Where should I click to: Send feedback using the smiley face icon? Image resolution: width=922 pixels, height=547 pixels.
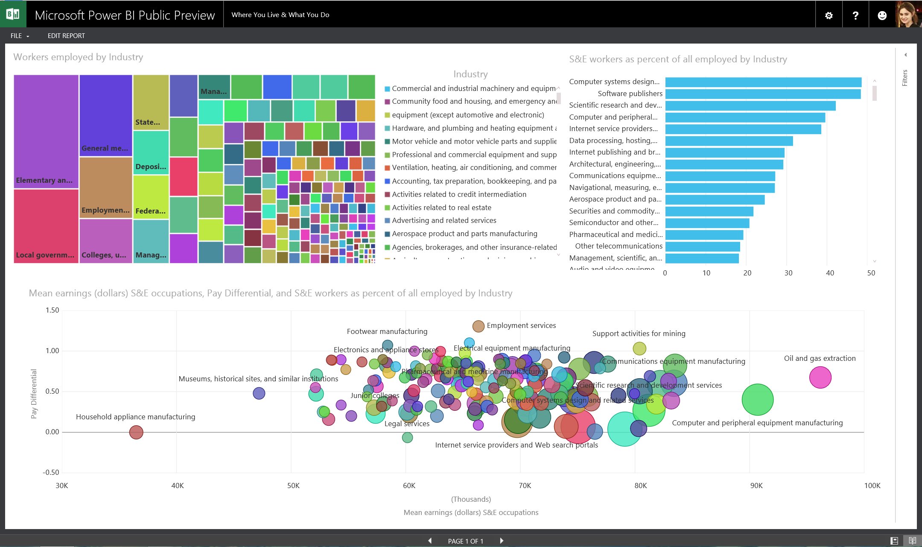(882, 15)
